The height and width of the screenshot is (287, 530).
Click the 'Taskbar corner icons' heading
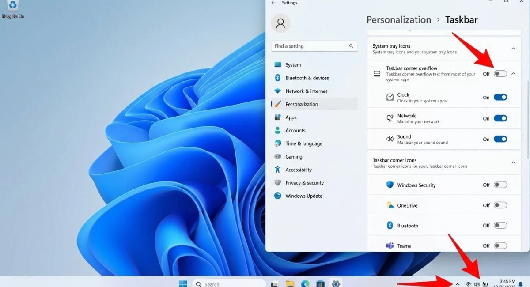pos(394,160)
